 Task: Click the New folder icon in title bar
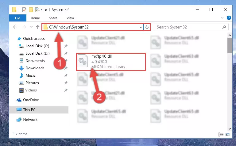(31, 10)
